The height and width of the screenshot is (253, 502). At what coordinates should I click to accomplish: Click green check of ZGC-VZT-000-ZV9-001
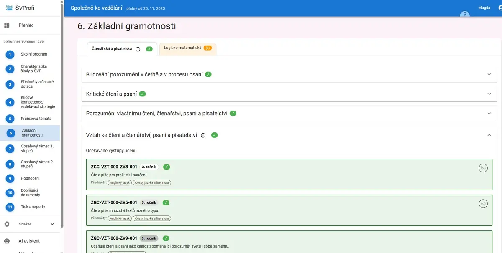coord(166,238)
